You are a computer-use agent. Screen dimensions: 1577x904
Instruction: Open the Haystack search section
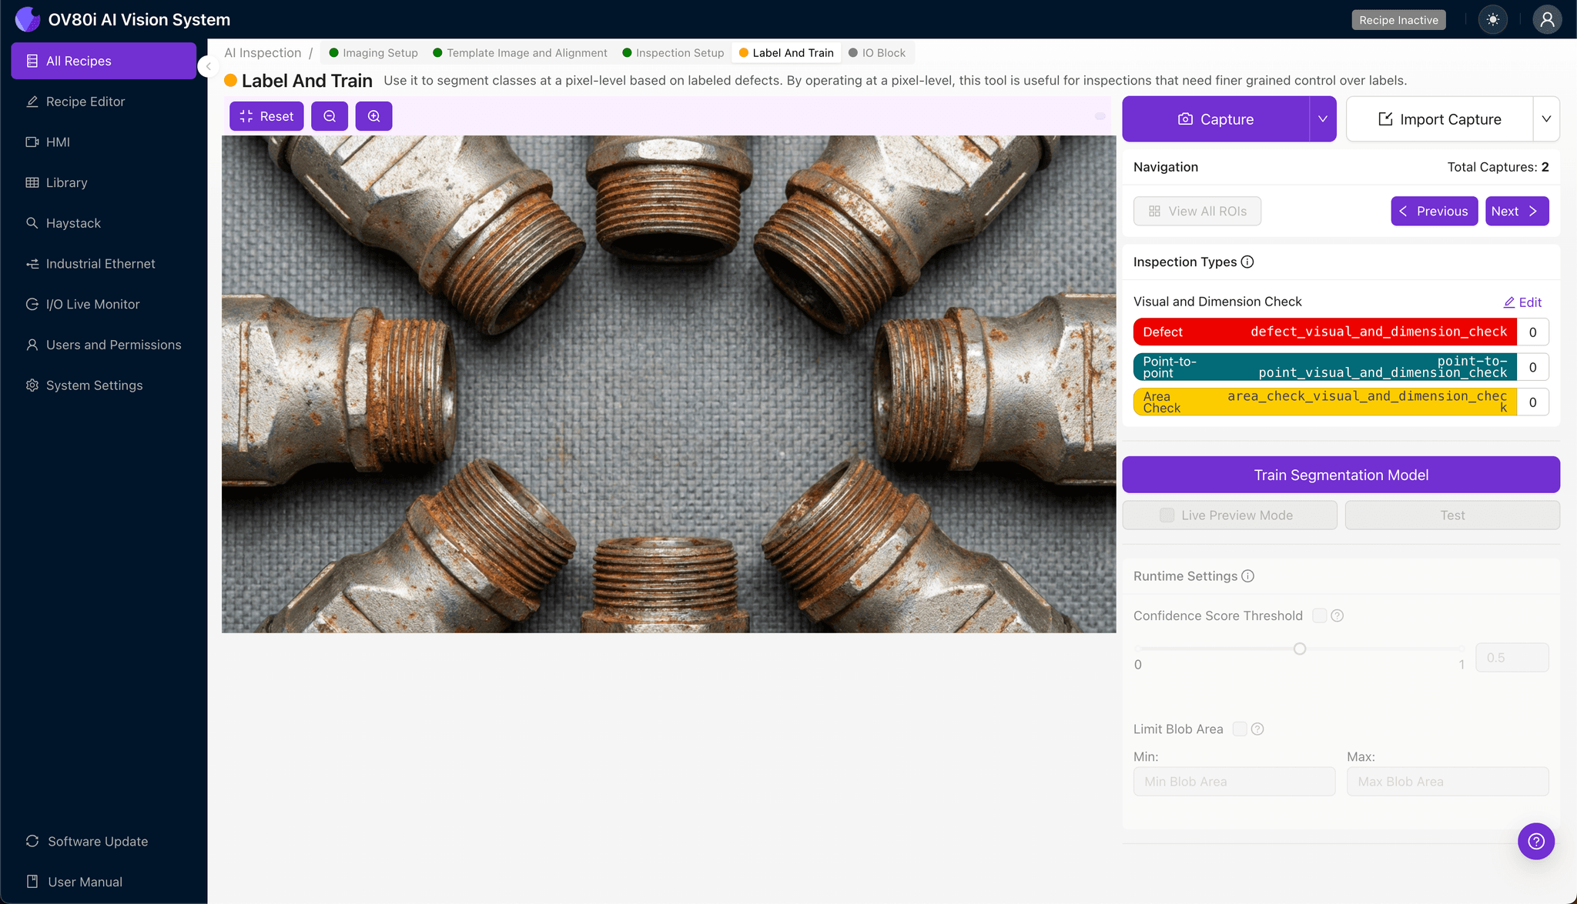tap(74, 222)
